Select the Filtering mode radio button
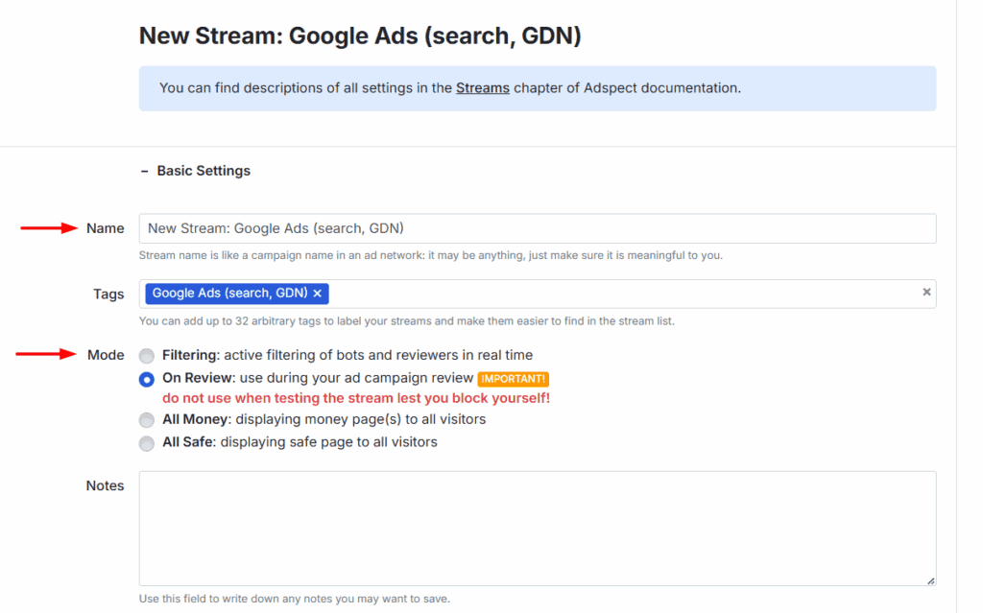The height and width of the screenshot is (613, 983). pyautogui.click(x=147, y=356)
